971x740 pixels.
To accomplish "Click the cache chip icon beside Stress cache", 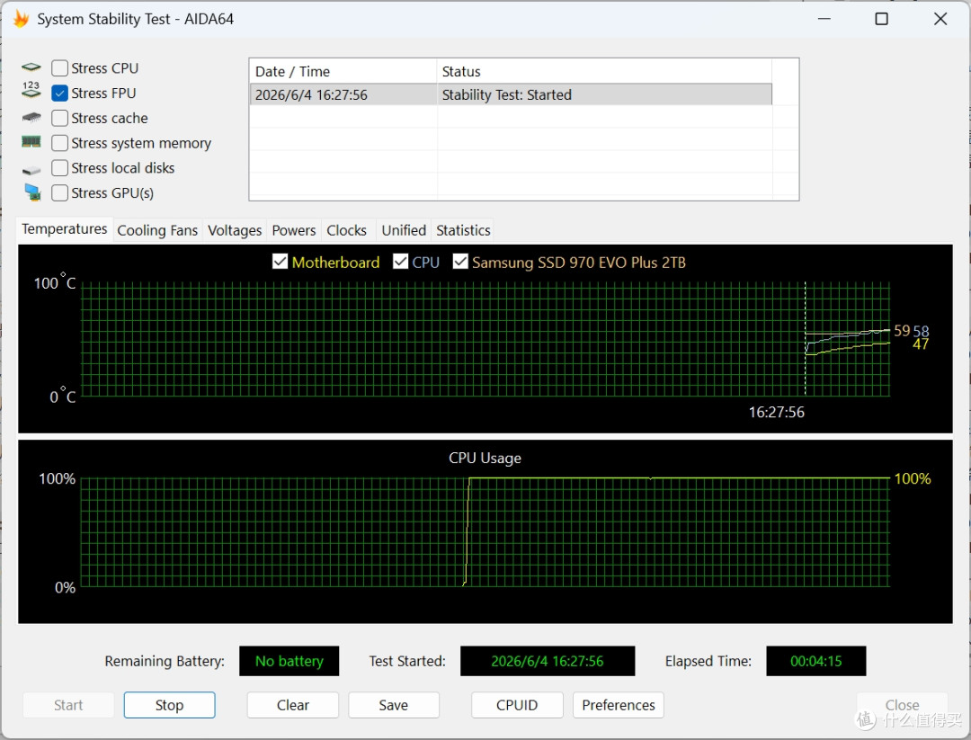I will pos(31,117).
